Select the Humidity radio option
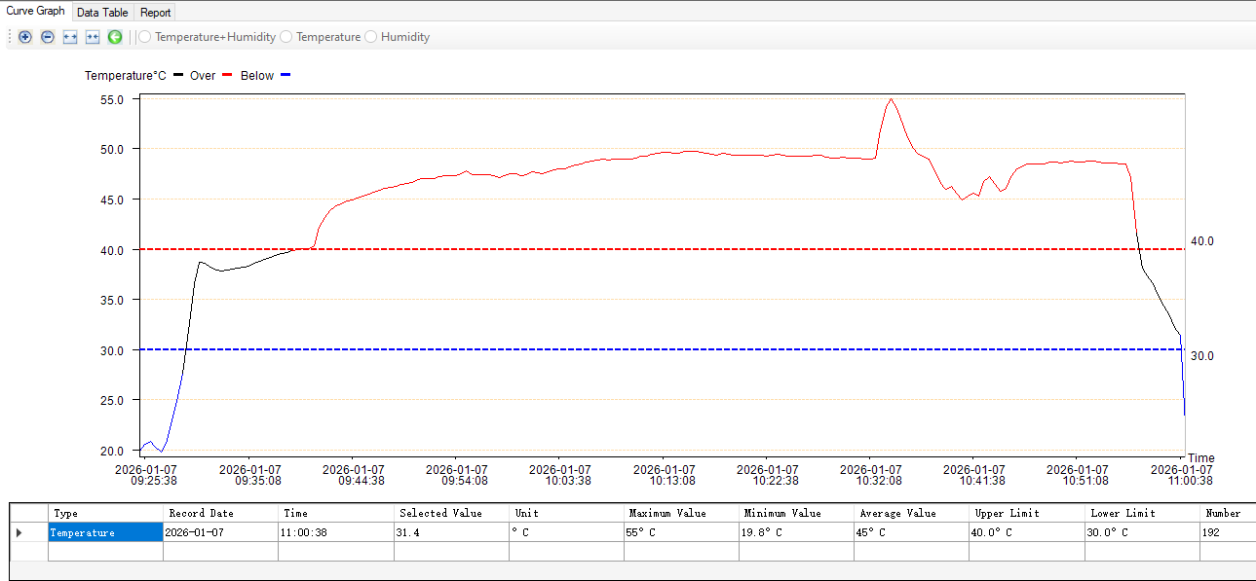This screenshot has height=581, width=1256. 371,37
